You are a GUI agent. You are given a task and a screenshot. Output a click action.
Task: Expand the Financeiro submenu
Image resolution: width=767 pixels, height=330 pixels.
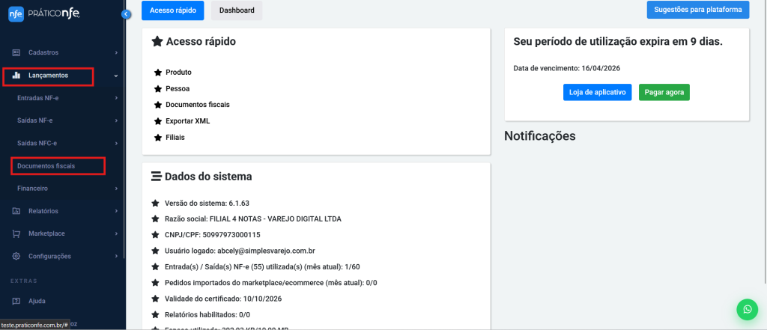pyautogui.click(x=116, y=188)
